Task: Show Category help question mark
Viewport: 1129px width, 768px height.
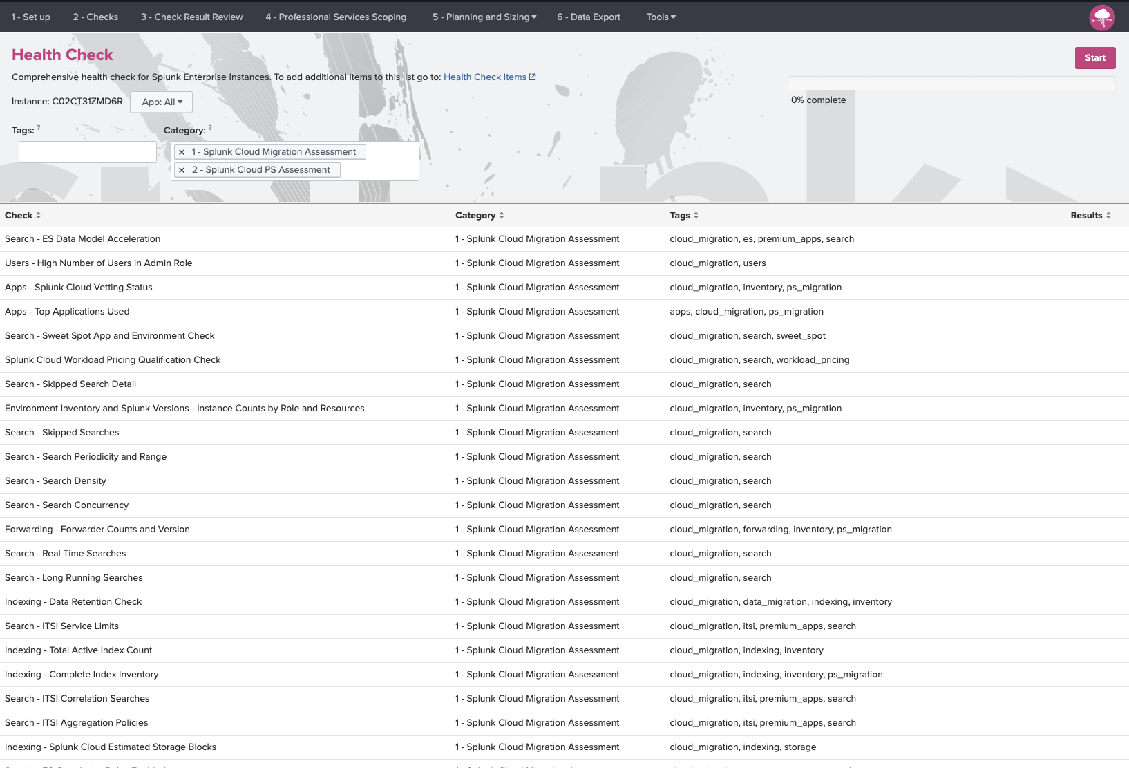Action: tap(210, 127)
